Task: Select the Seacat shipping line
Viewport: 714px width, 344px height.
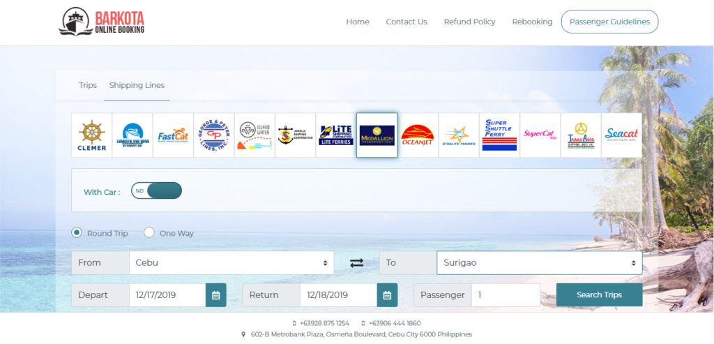Action: tap(621, 135)
